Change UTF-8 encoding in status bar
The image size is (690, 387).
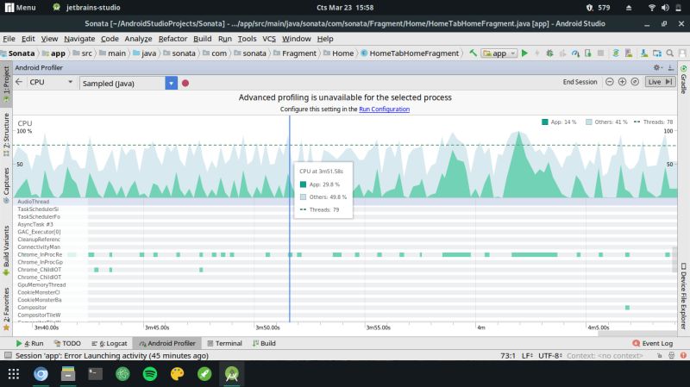550,355
